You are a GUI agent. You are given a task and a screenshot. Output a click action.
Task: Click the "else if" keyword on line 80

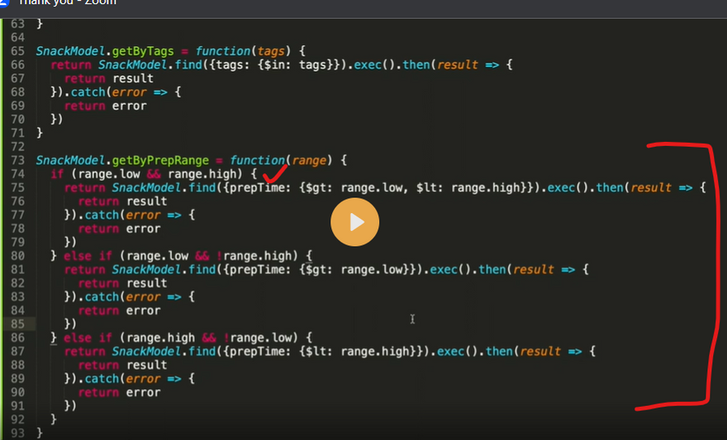pos(88,255)
